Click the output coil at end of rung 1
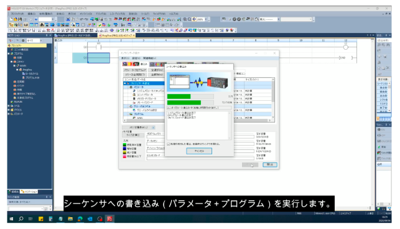The width and height of the screenshot is (400, 229). [346, 47]
